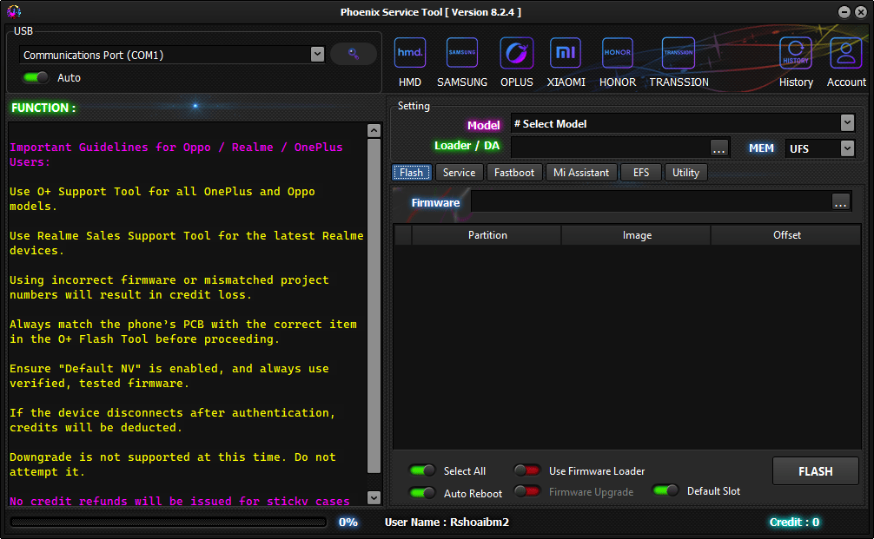
Task: Open the SAMSUNG brand section
Action: (x=461, y=53)
